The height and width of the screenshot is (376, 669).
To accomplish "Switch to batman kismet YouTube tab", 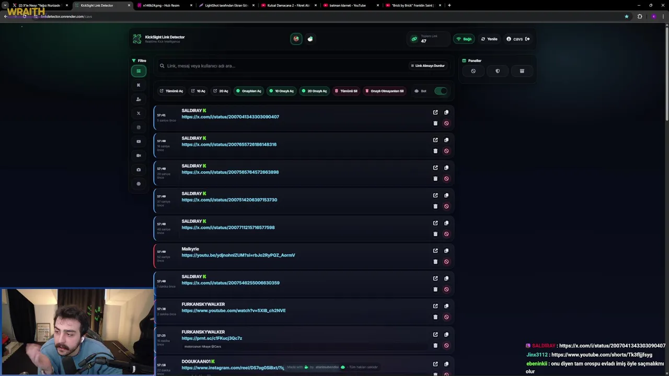I will click(x=350, y=5).
